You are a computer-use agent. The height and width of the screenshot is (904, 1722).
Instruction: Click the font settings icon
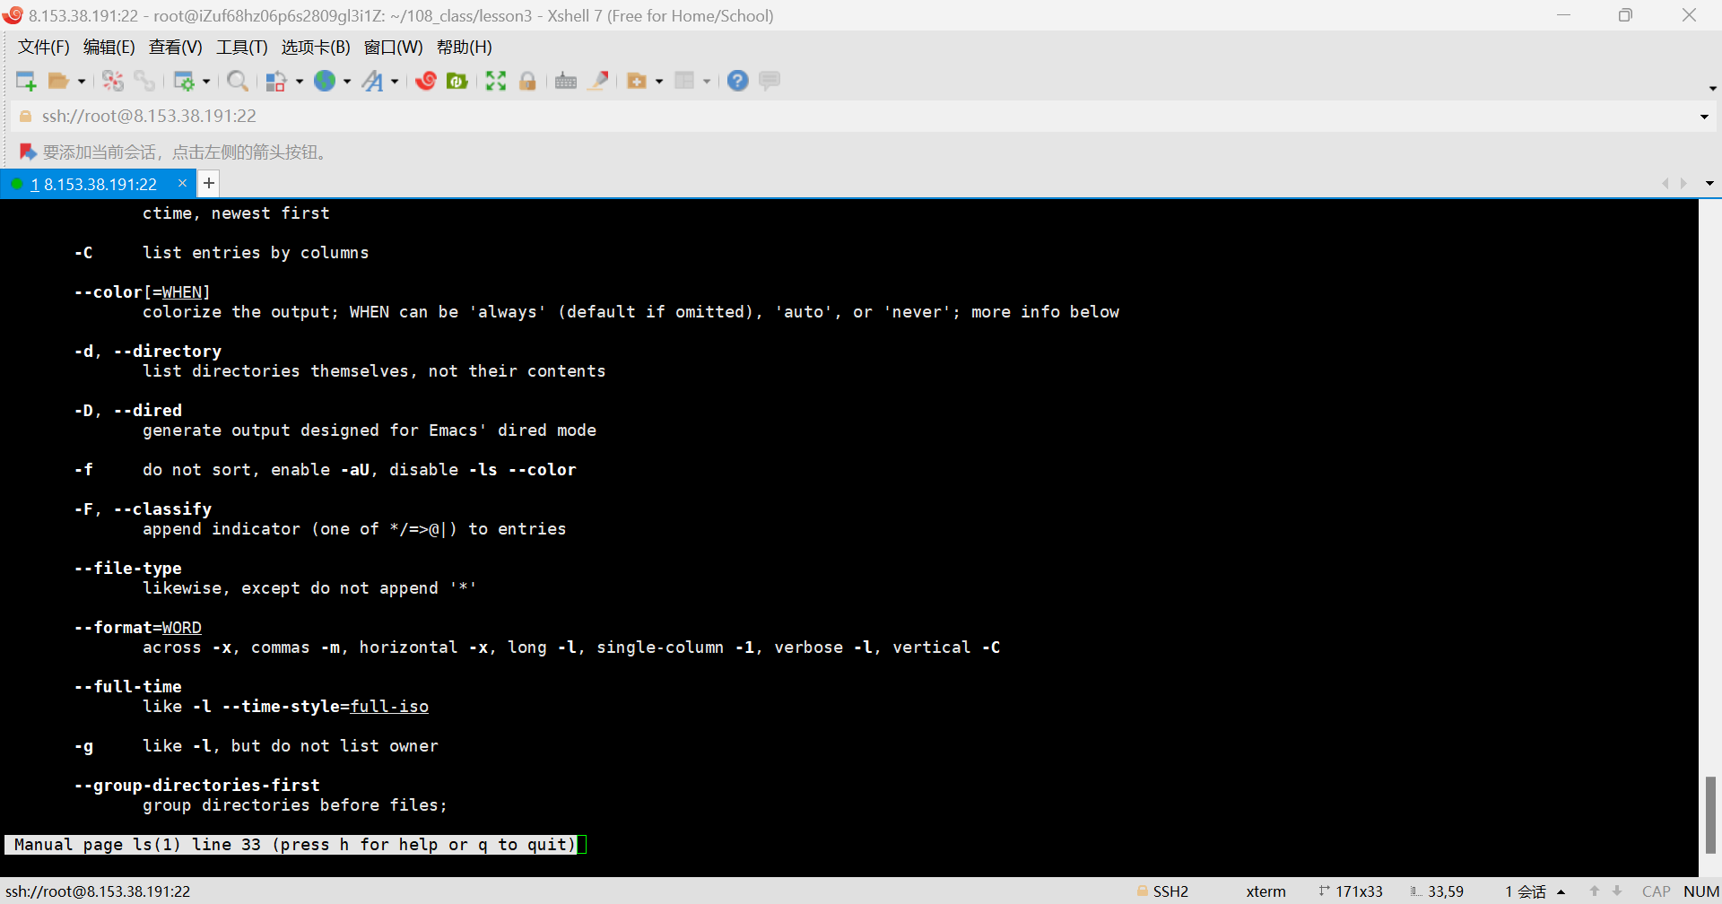pos(372,82)
